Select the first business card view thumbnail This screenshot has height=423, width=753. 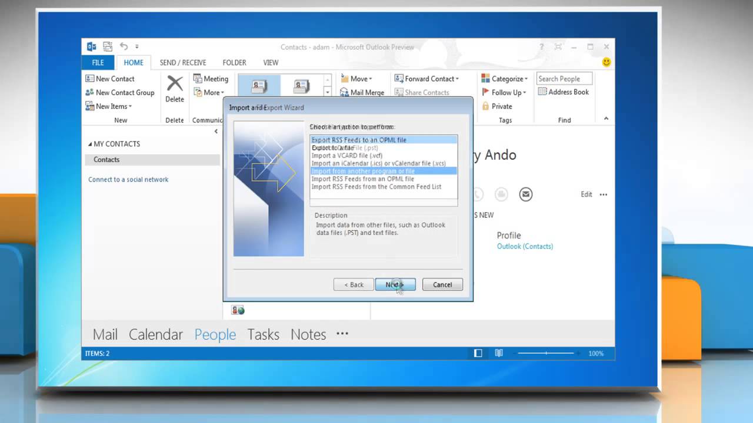(259, 86)
